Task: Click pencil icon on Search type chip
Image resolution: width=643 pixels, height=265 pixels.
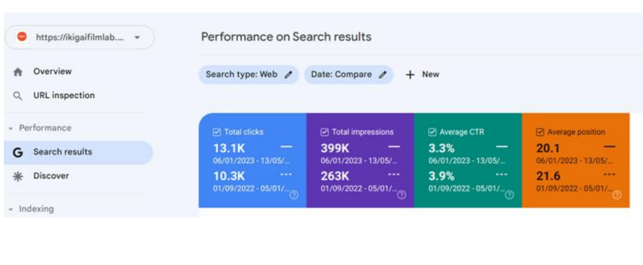Action: 288,75
